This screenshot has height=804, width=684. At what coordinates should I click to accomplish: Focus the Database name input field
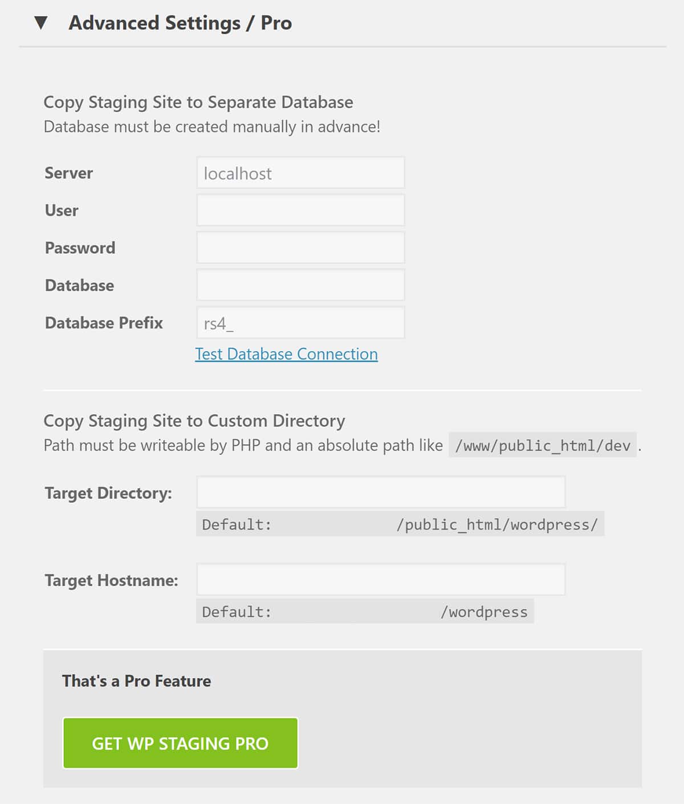[x=300, y=285]
